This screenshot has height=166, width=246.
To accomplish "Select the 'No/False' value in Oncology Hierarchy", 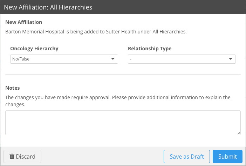I will coord(21,59).
